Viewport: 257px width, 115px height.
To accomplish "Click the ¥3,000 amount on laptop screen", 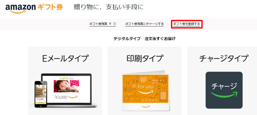I will pos(61,97).
